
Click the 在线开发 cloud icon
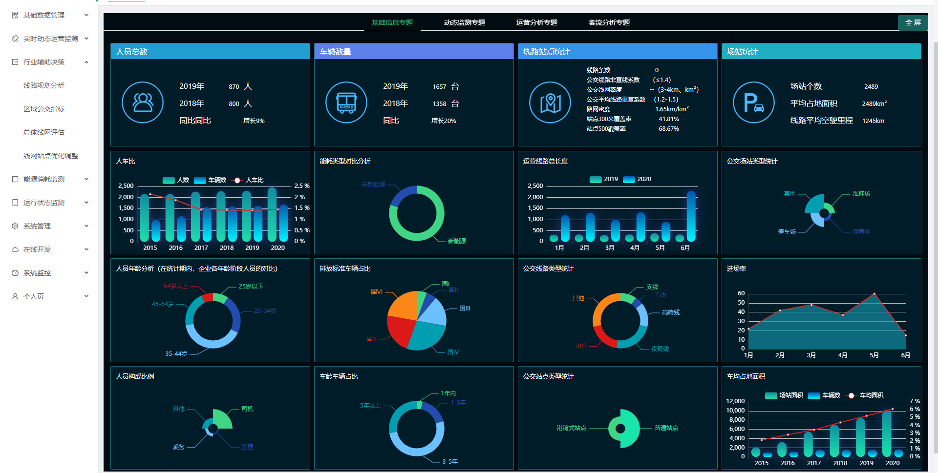15,249
